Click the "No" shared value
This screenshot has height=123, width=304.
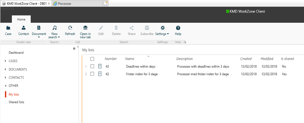284,66
